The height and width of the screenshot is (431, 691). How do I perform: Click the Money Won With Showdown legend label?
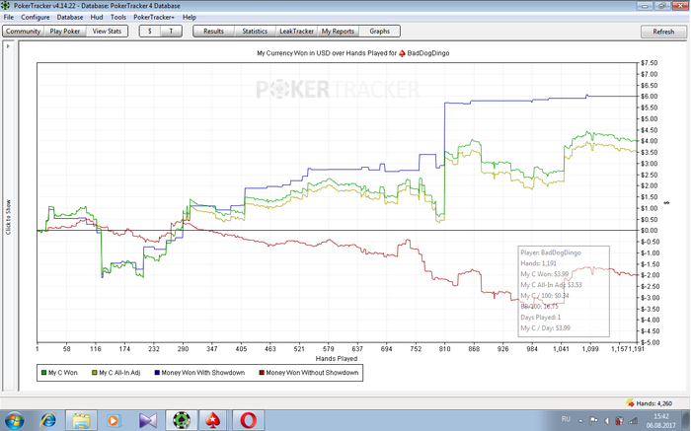(203, 373)
